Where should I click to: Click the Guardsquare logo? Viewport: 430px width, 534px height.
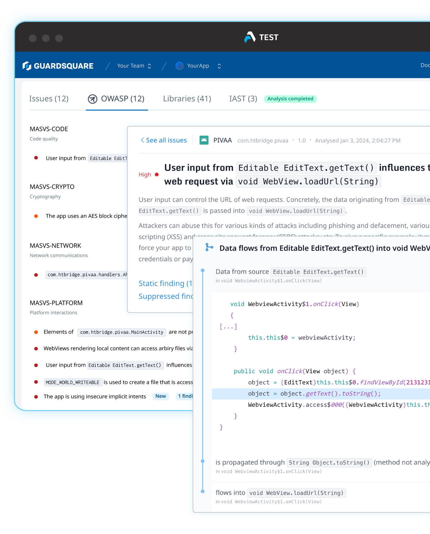[x=58, y=66]
